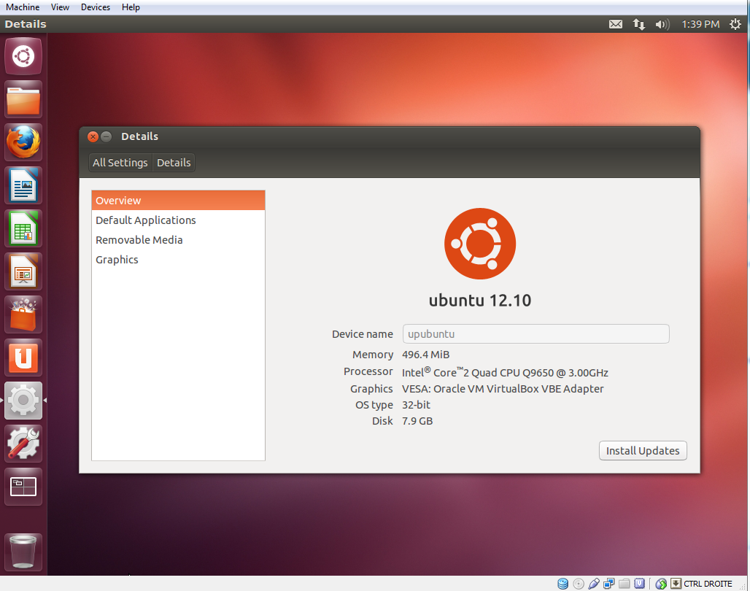Viewport: 750px width, 591px height.
Task: Click the disk value 7.9 GB
Action: pyautogui.click(x=417, y=421)
